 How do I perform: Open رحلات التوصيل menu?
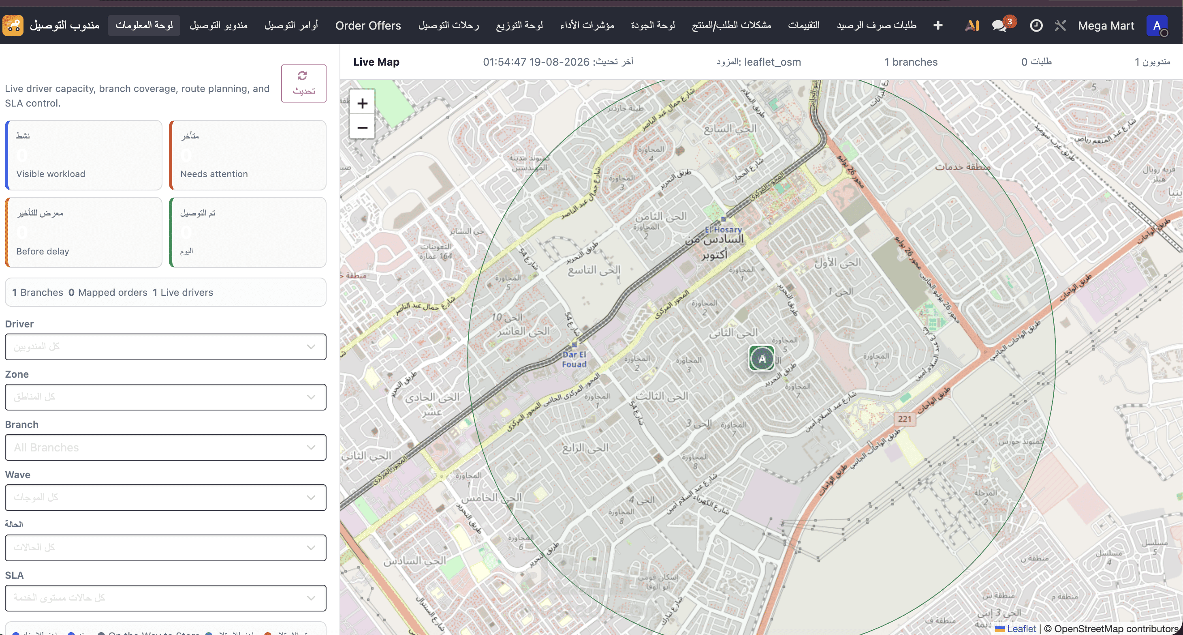[x=448, y=25]
